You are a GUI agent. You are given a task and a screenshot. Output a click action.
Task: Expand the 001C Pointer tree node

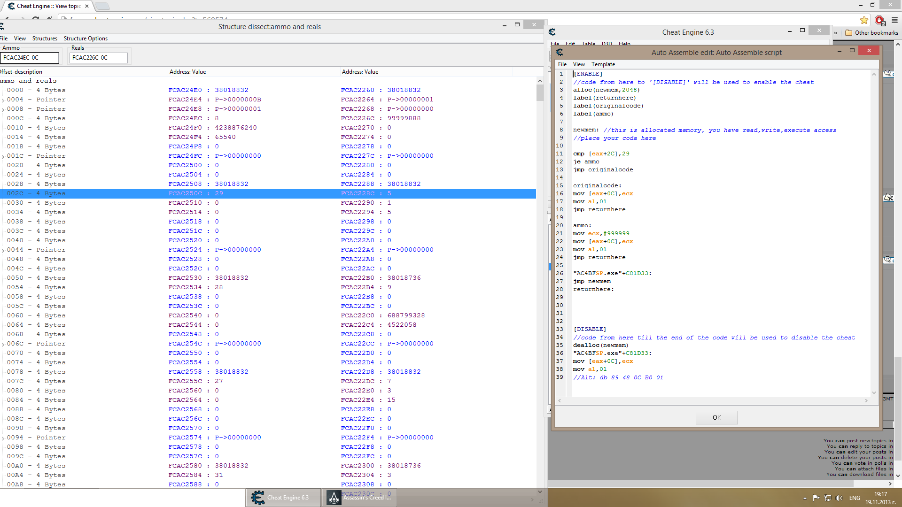click(x=3, y=156)
